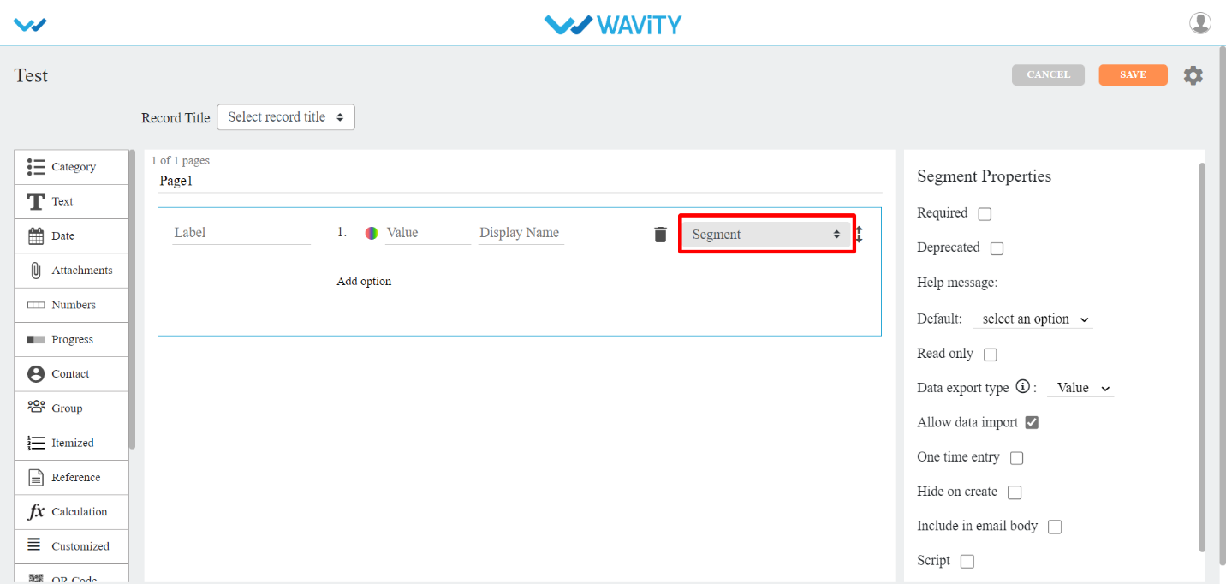This screenshot has height=584, width=1226.
Task: Select the Attachments paperclip icon
Action: click(x=36, y=271)
